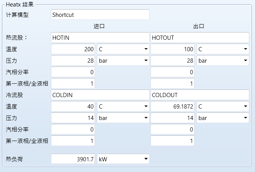Select the HOTOUT hot stream outlet field
255x172 pixels.
tap(200, 37)
